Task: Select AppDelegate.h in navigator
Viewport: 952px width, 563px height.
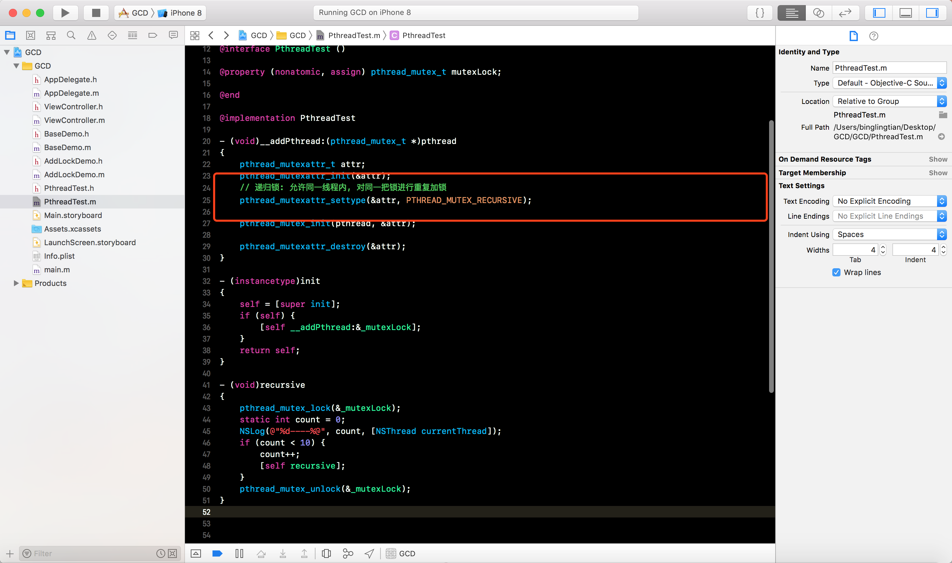Action: point(70,79)
